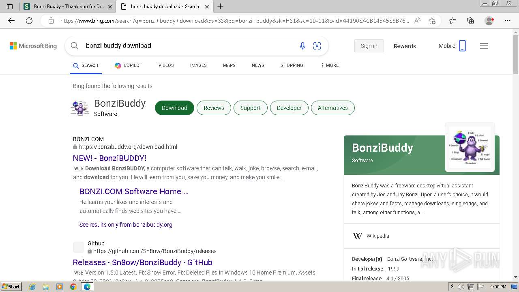Viewport: 519px width, 292px height.
Task: Expand the MORE menu in Bing navigation
Action: pyautogui.click(x=330, y=65)
